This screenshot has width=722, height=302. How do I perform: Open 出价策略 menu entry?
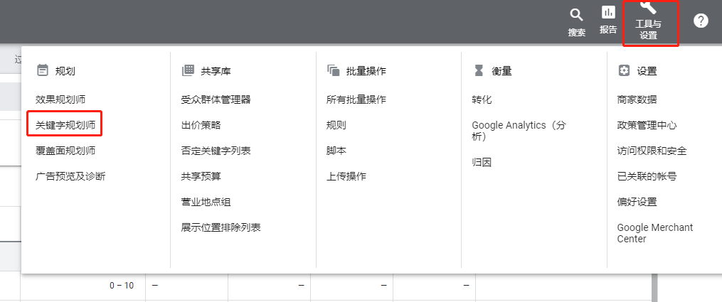click(201, 125)
